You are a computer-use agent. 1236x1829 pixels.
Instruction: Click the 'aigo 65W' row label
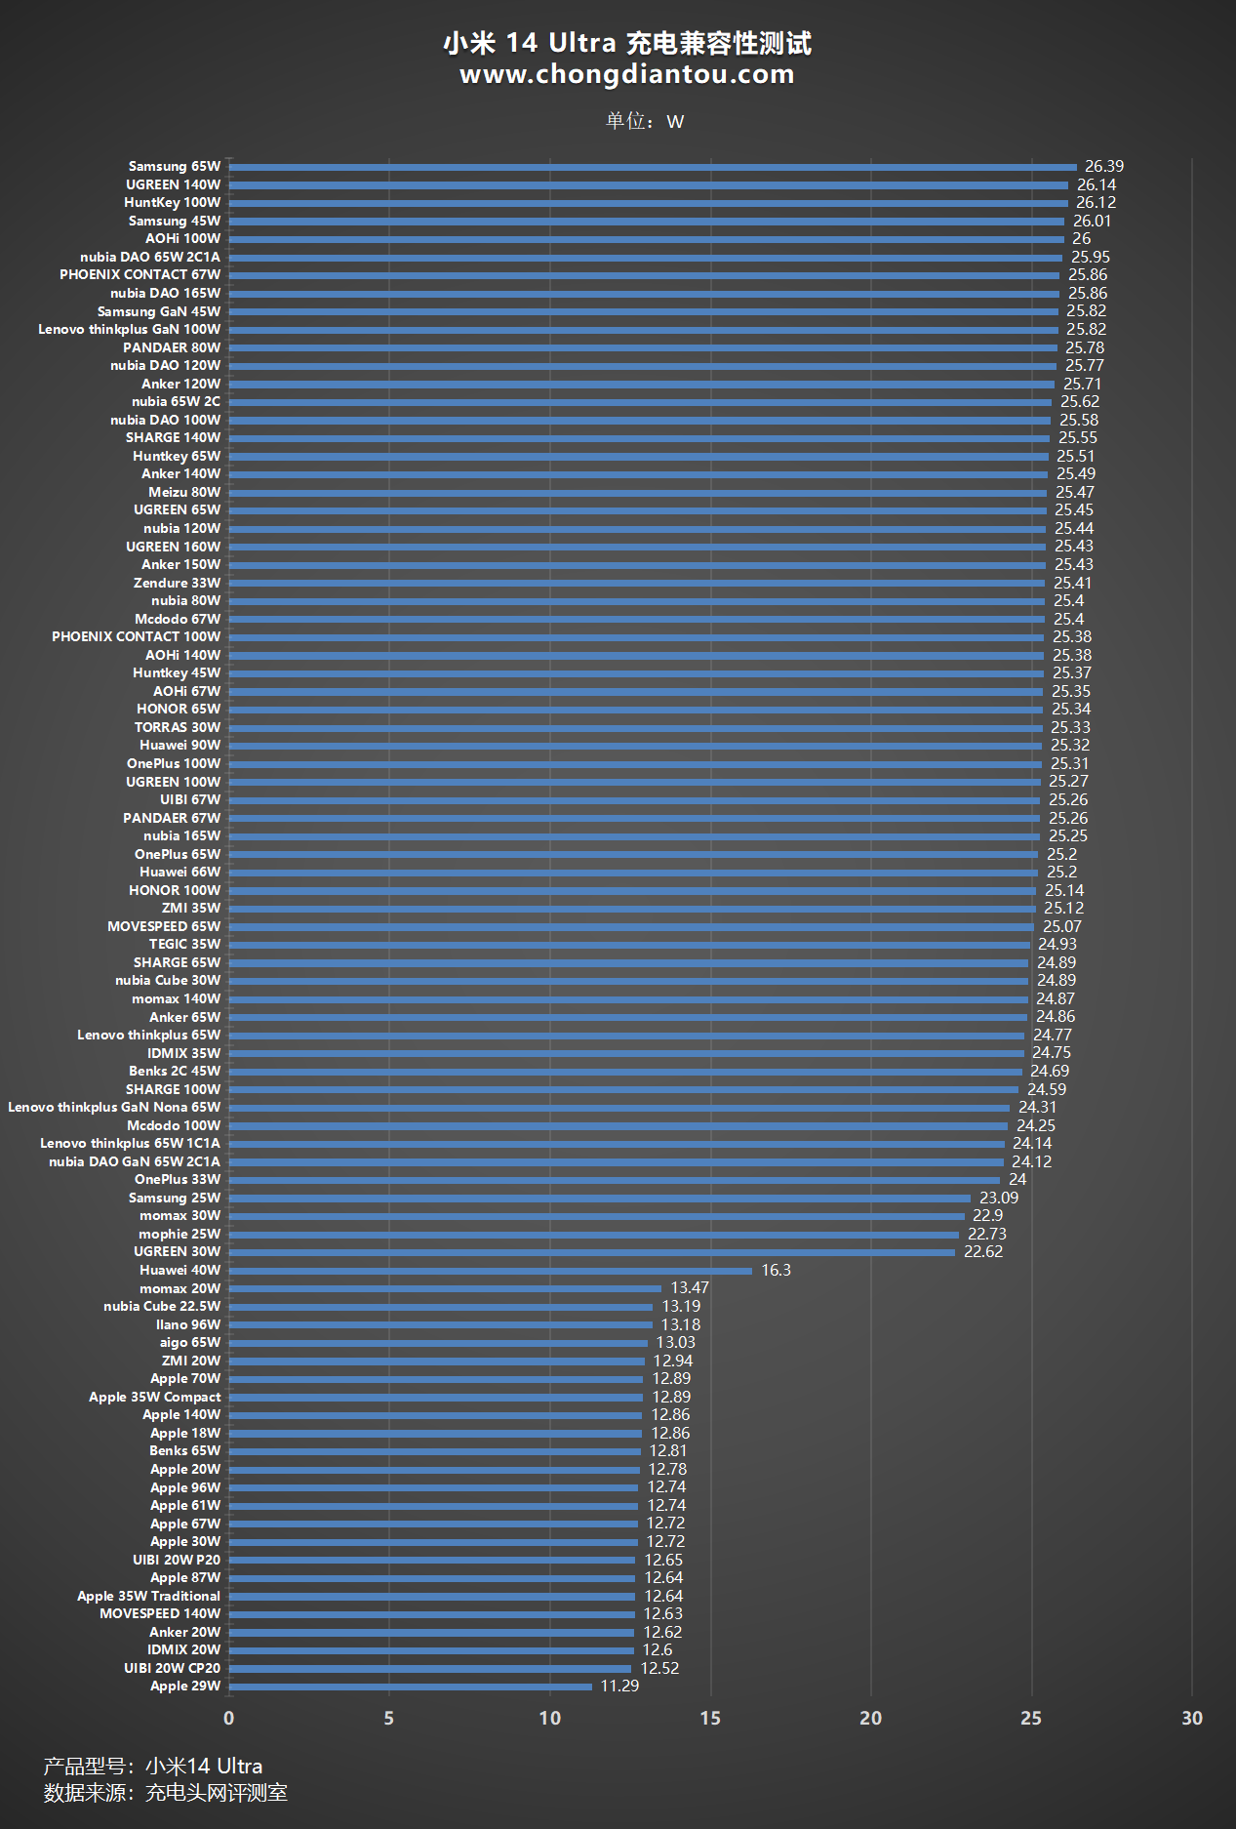point(190,1342)
